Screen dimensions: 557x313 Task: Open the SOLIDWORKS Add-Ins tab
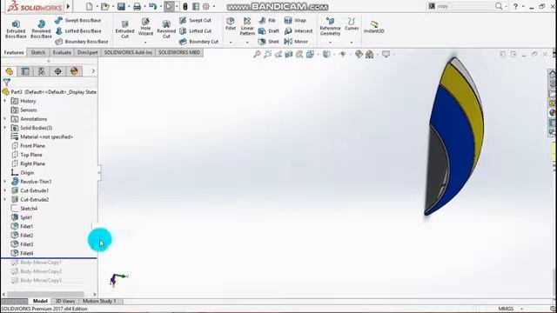(x=128, y=52)
